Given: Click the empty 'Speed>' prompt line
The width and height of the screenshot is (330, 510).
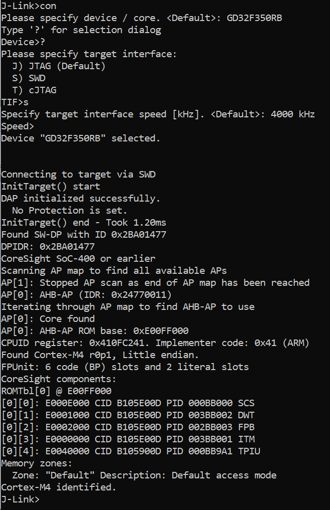Looking at the screenshot, I should point(18,126).
